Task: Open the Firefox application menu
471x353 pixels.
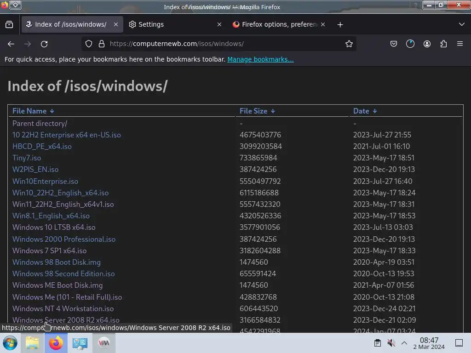Action: coord(460,44)
